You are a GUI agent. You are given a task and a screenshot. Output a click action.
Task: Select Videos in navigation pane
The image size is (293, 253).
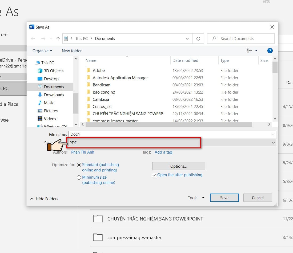[47, 119]
